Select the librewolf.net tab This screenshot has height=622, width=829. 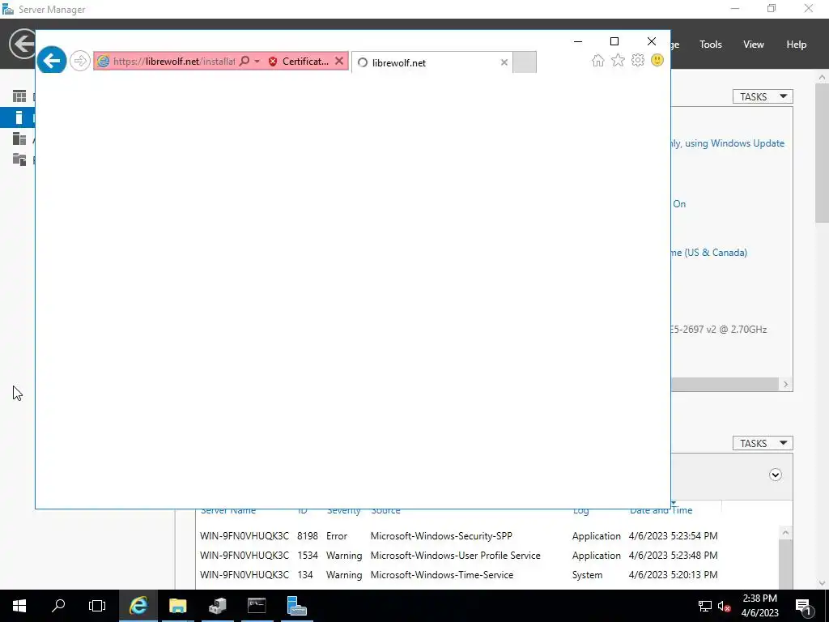click(432, 62)
